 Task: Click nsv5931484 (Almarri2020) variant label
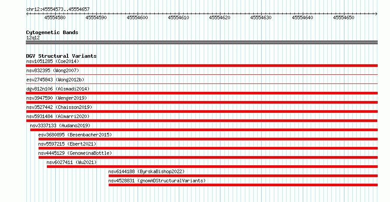click(58, 116)
